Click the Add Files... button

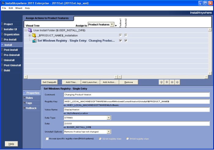click(71, 82)
